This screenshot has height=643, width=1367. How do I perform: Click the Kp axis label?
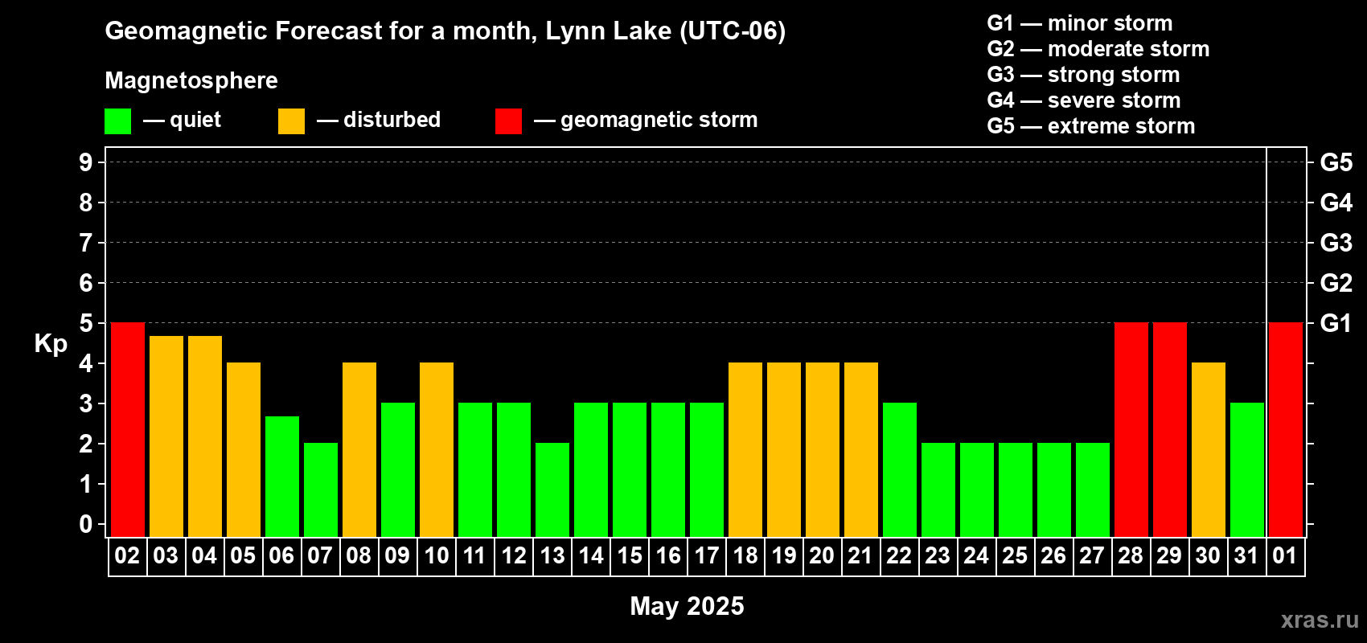[x=51, y=344]
